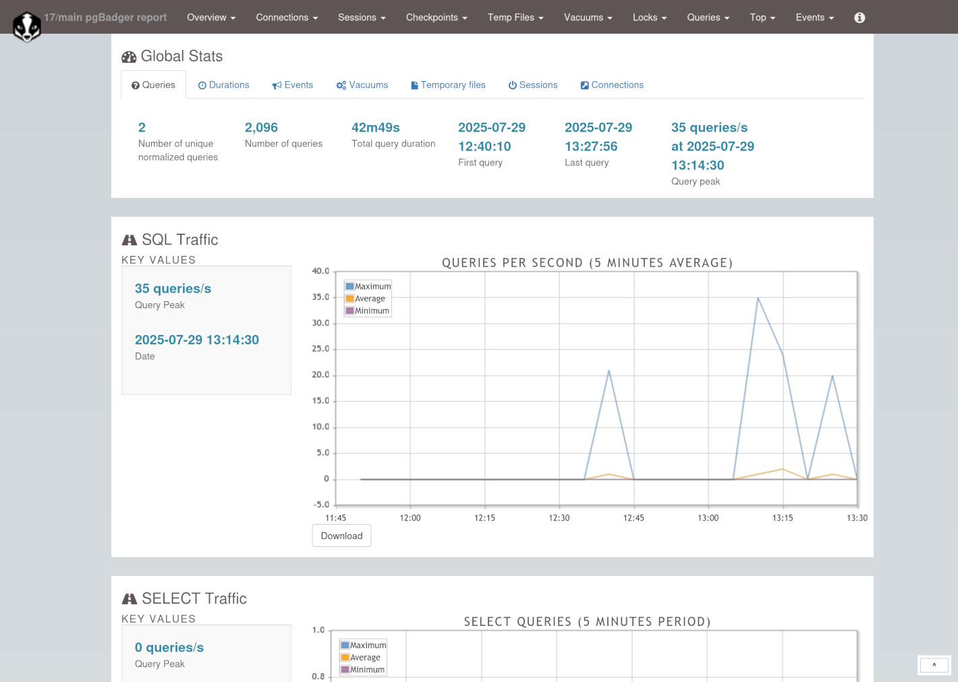Screen dimensions: 958x682
Task: Open the info circle icon in navbar
Action: point(859,18)
